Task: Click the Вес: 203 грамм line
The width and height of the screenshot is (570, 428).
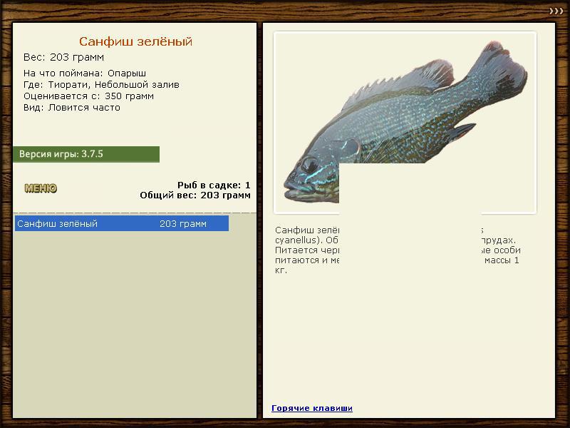Action: (63, 57)
